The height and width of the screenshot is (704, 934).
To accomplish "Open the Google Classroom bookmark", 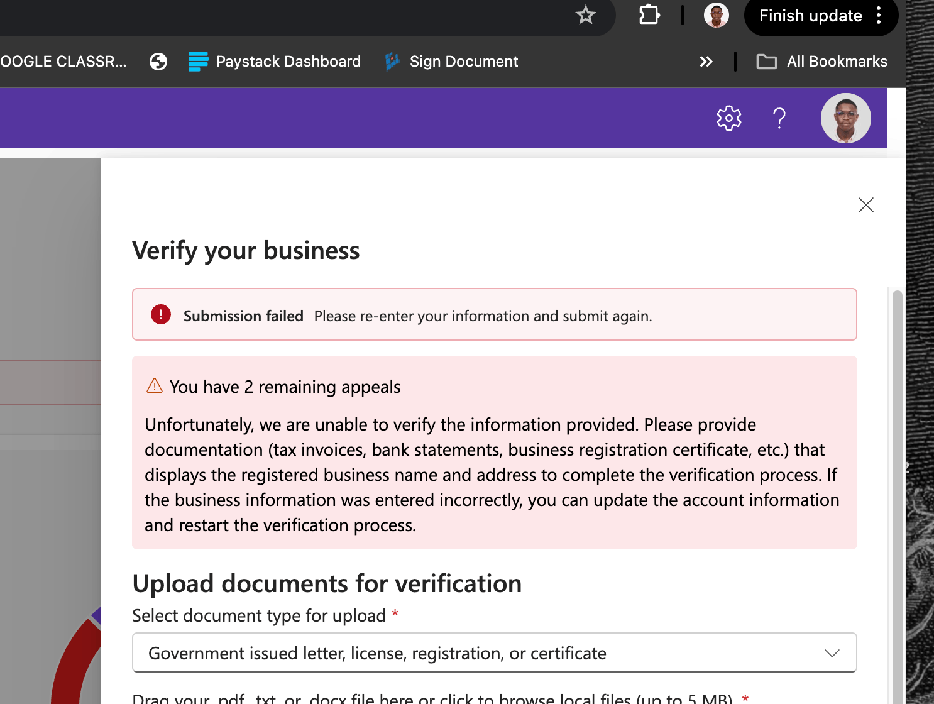I will (x=63, y=62).
